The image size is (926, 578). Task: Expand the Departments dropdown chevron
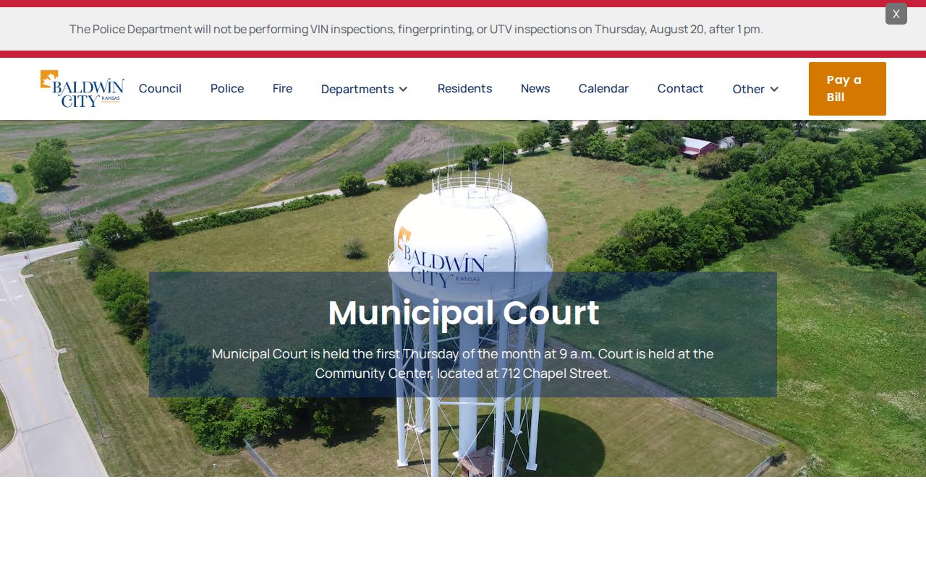click(x=404, y=89)
